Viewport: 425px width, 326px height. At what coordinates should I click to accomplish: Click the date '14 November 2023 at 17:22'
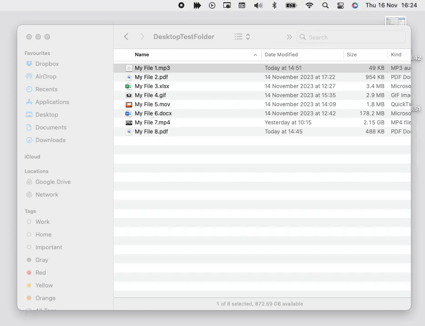click(300, 77)
